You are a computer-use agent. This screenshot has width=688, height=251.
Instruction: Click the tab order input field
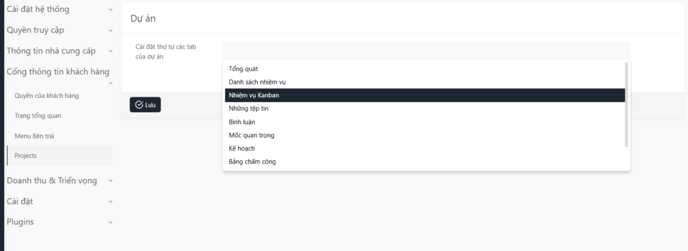point(427,50)
